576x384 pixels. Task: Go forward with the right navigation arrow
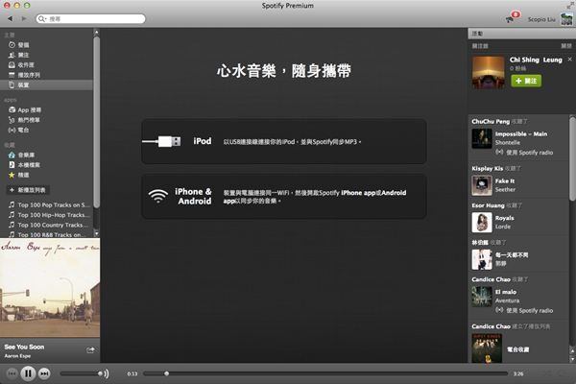24,18
